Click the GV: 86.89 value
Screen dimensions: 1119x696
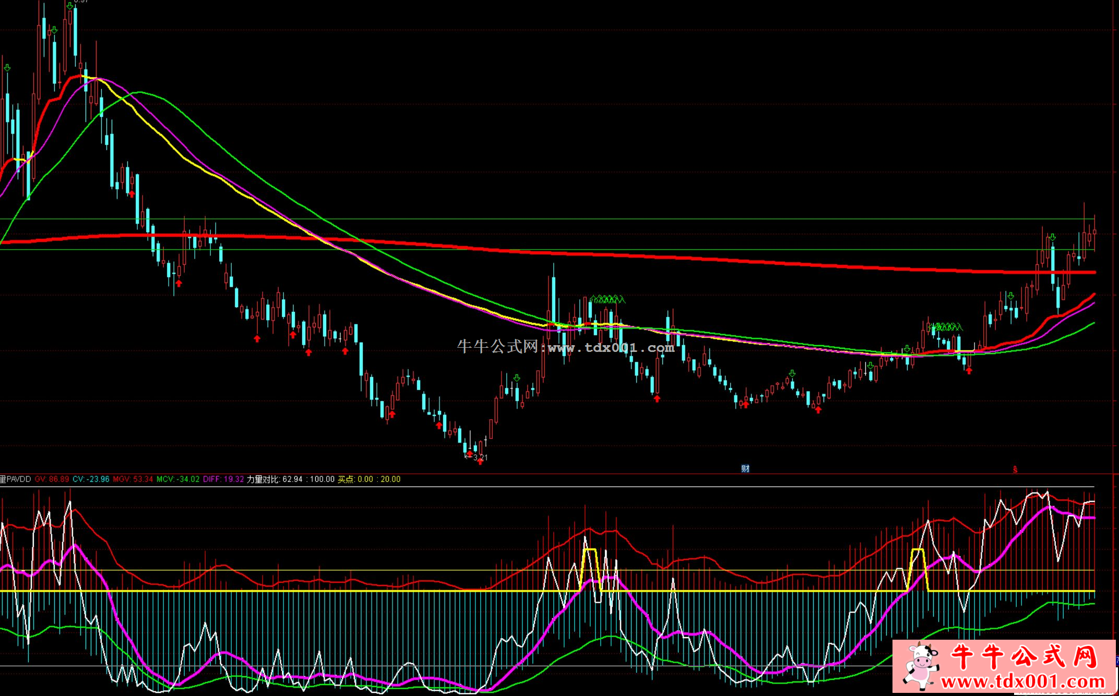coord(52,479)
